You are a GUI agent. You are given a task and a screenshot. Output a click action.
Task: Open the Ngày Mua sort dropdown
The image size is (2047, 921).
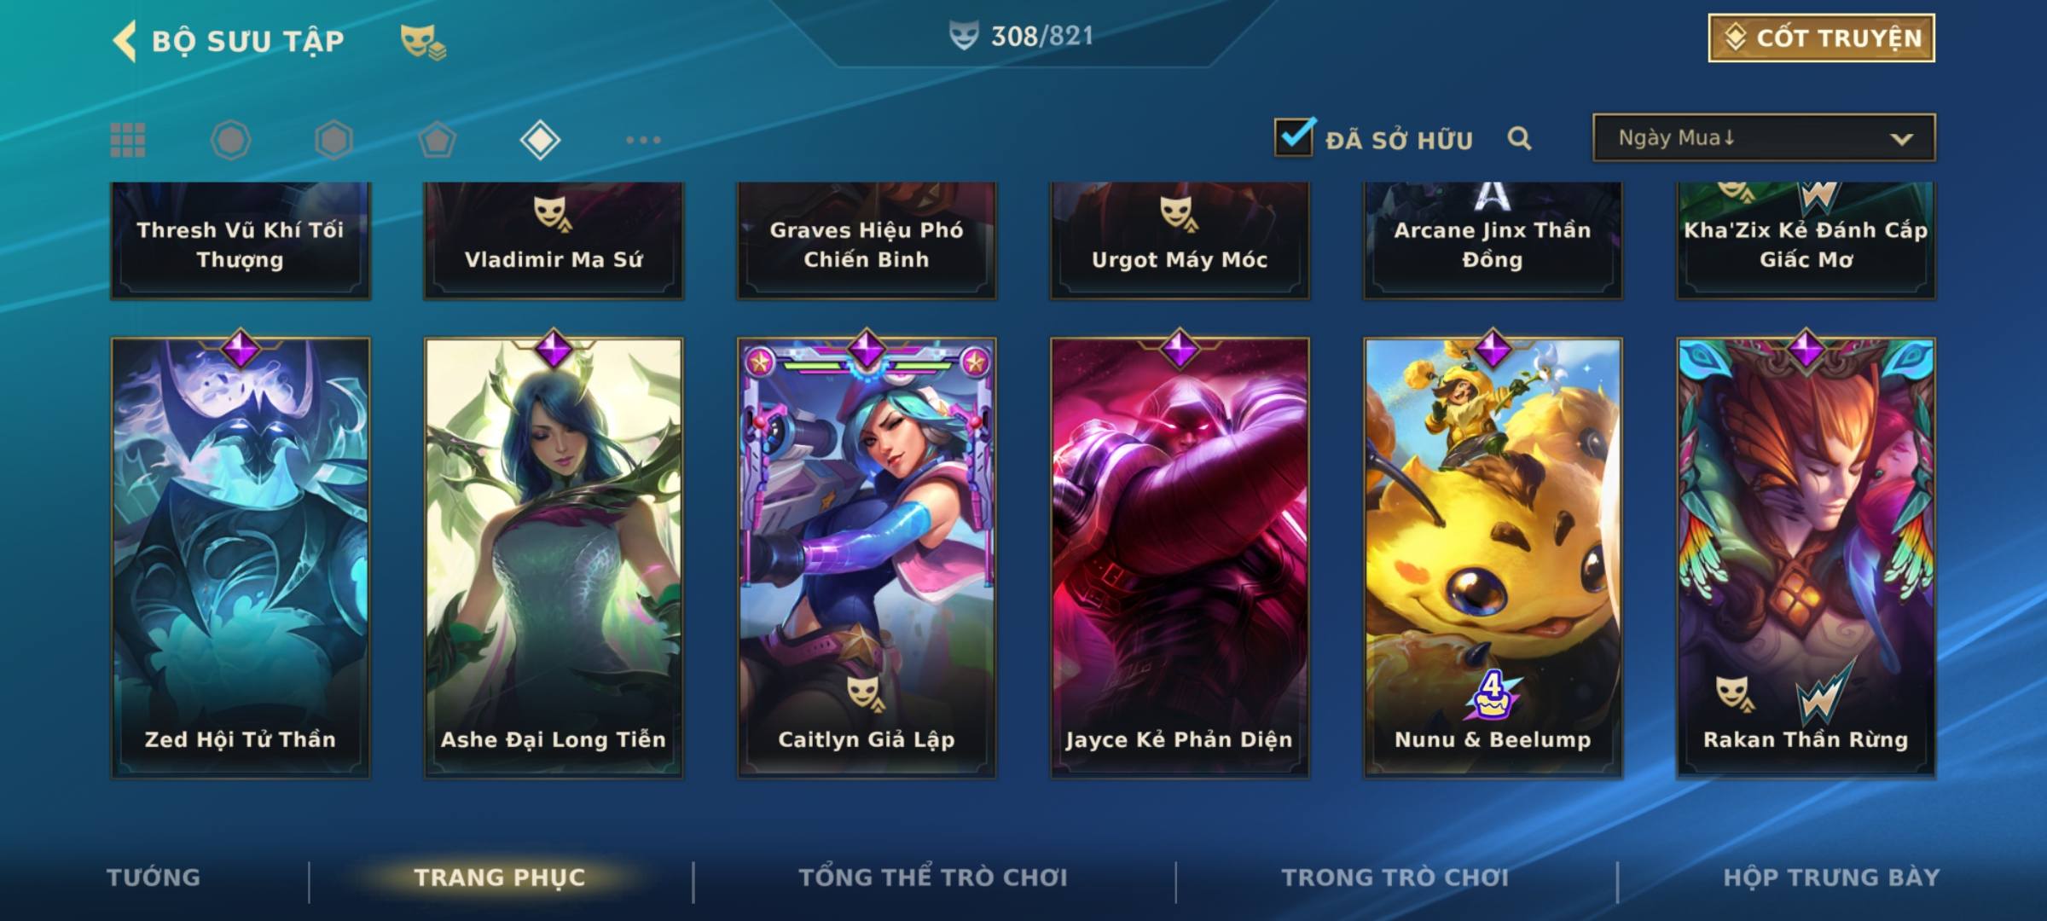1764,137
